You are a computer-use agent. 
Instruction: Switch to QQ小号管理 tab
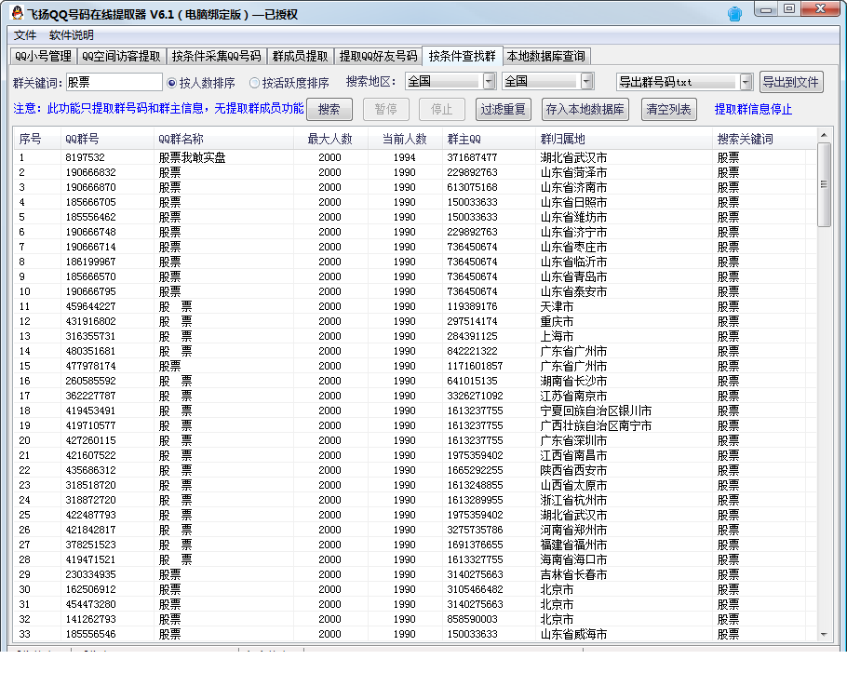coord(43,56)
